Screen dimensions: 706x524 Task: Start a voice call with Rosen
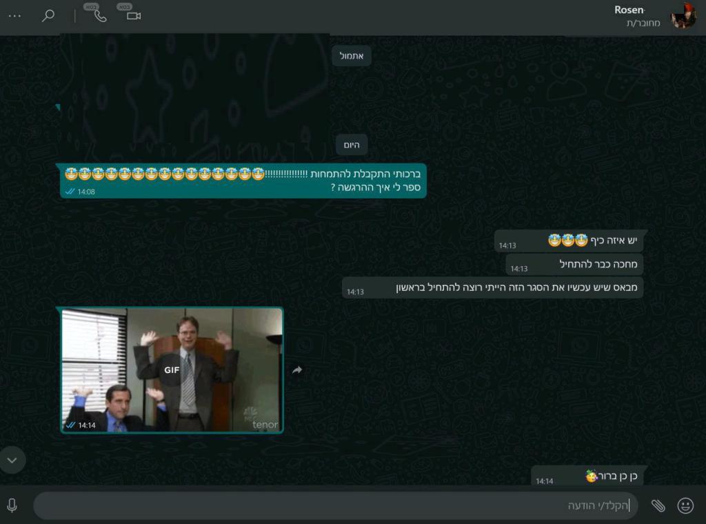click(x=100, y=16)
